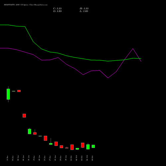Click the red candle for 08 Jan
This screenshot has width=166, height=166.
[x=24, y=116]
